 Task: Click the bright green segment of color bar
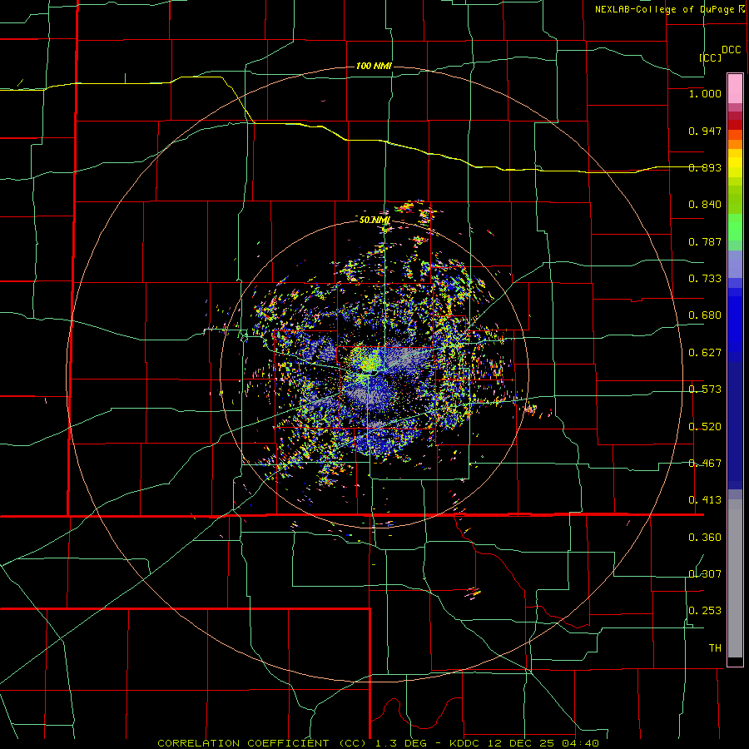click(x=735, y=227)
